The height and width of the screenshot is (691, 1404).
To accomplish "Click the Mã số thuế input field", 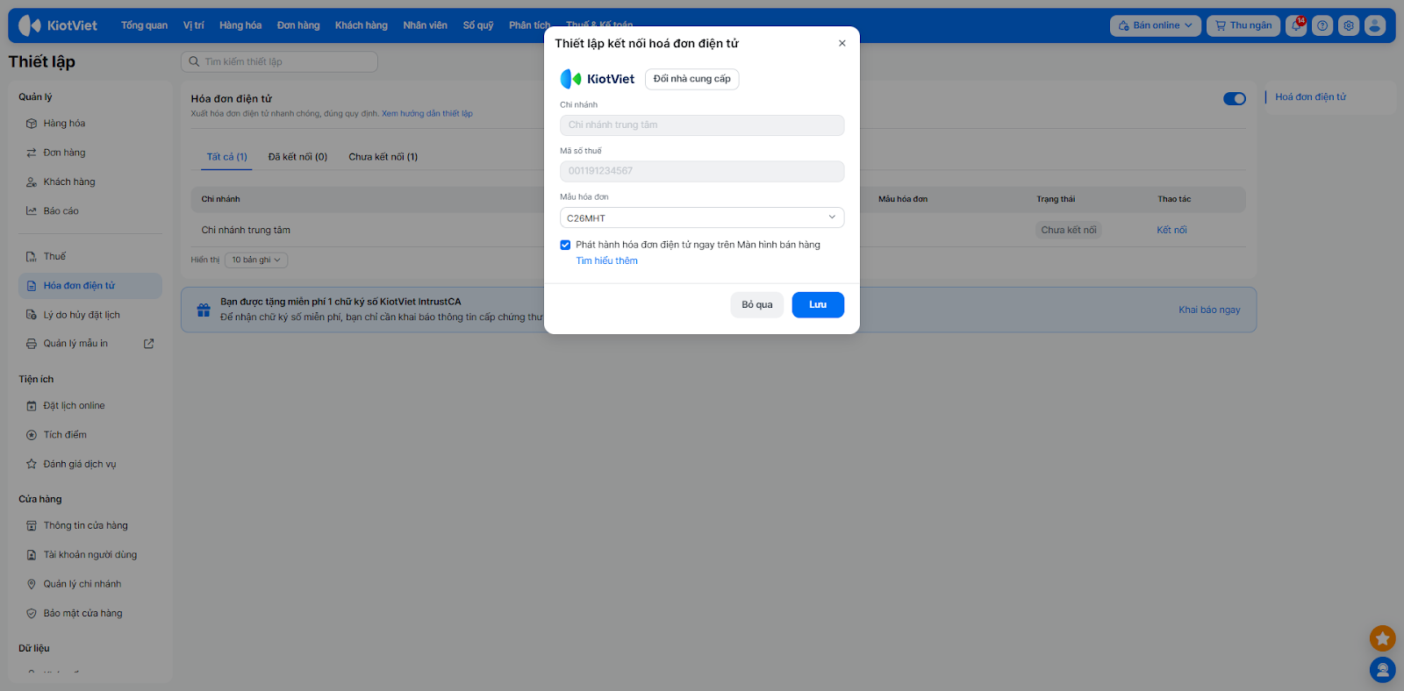I will [702, 171].
